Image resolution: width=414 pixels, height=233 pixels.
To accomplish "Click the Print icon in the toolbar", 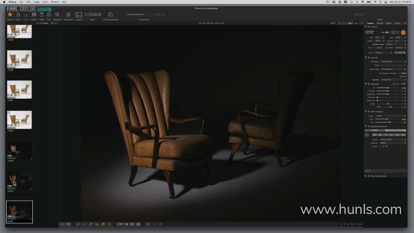I will [49, 15].
